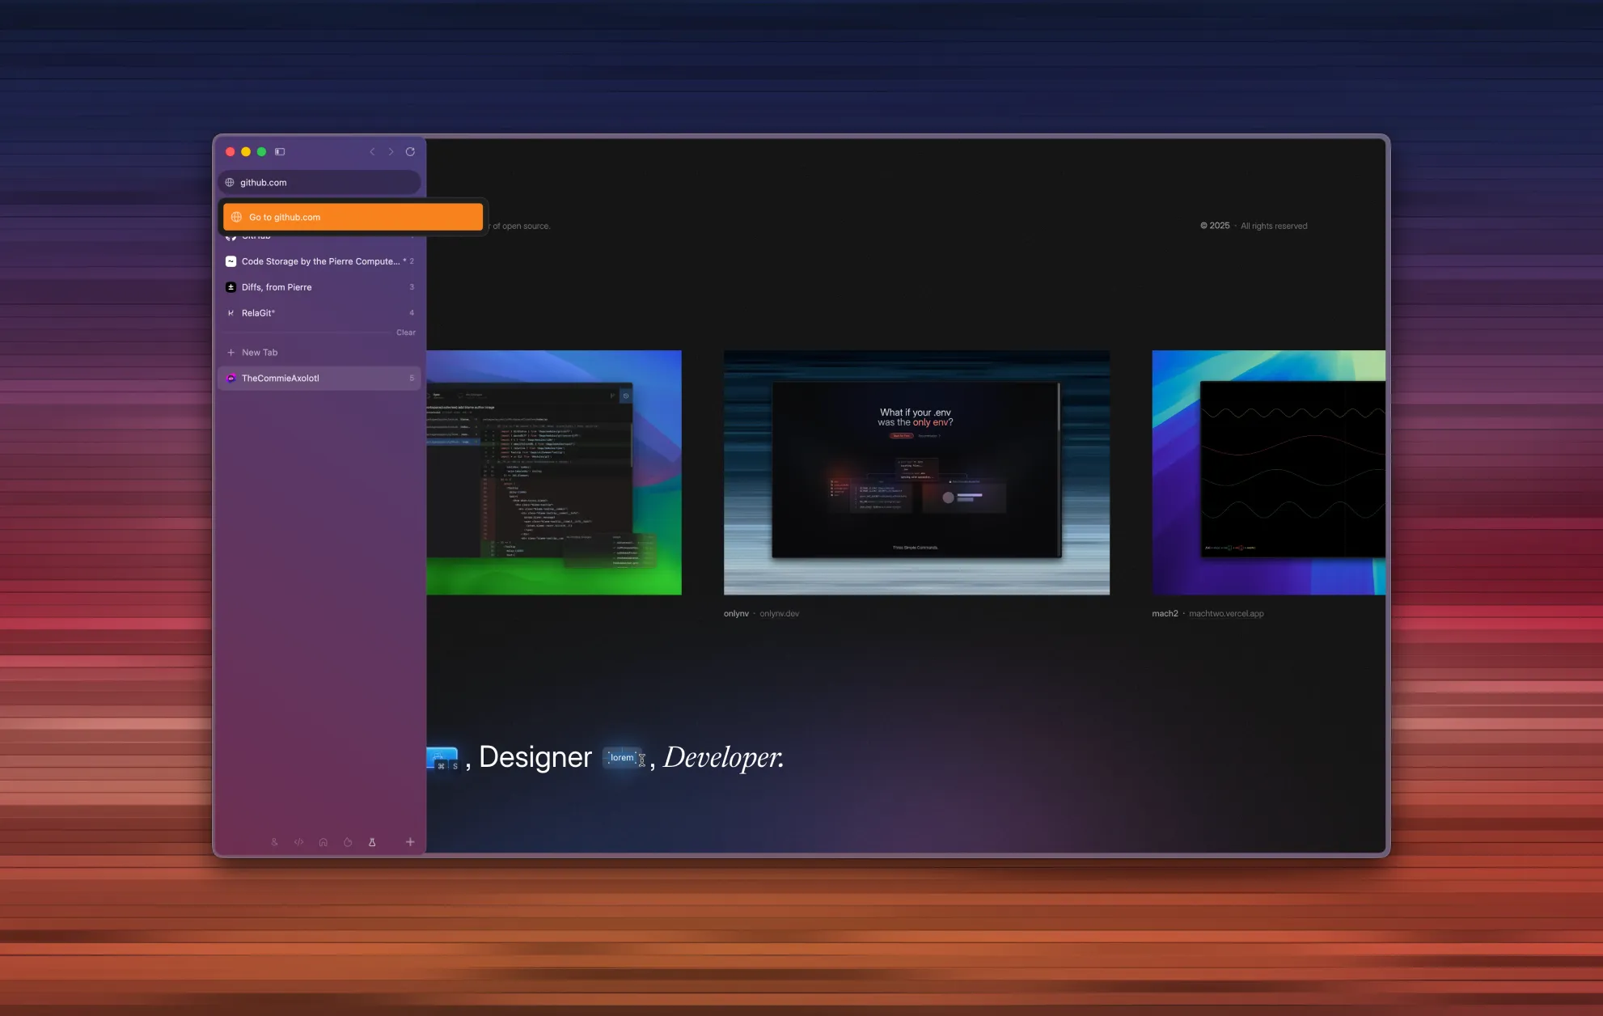Click the "Go to github.com" suggestion
Screen dimensions: 1603x1016
(353, 217)
